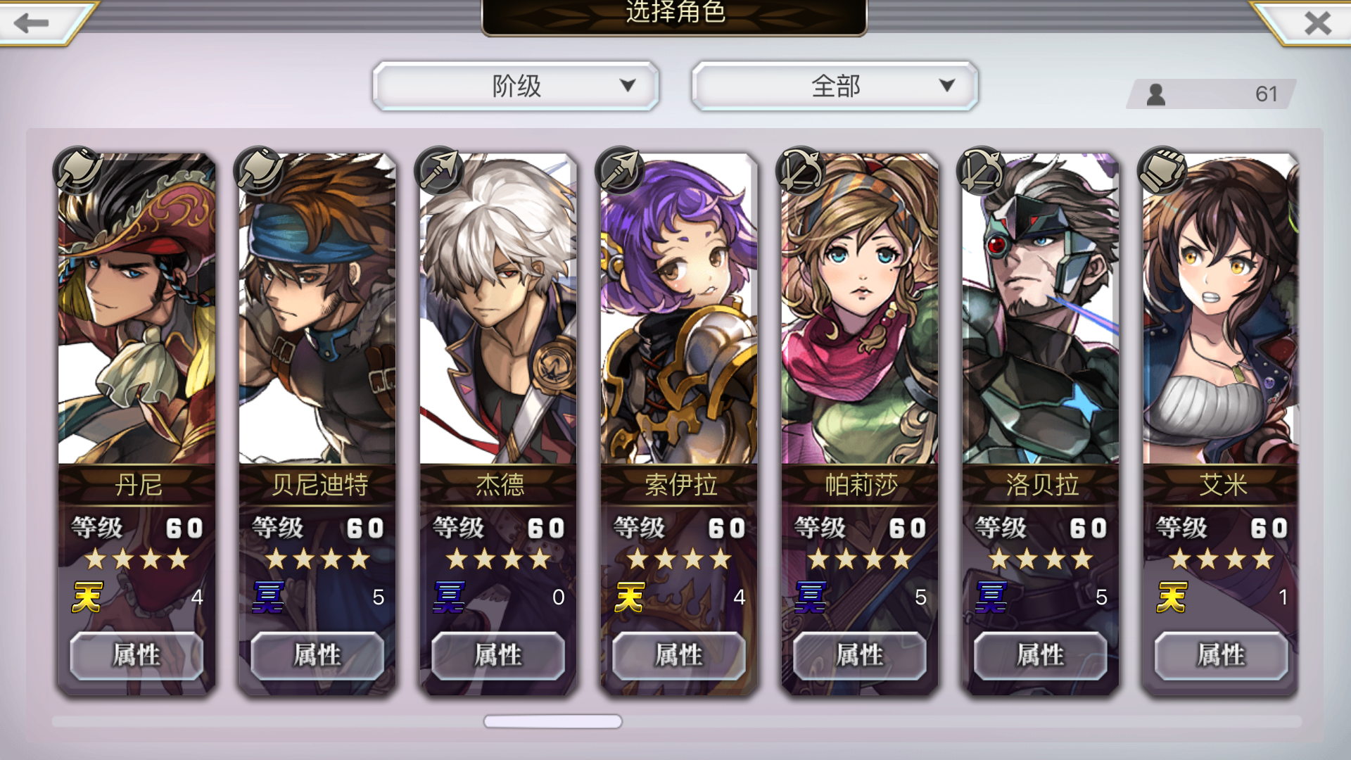Pick 洛贝拉 character portrait
1351x760 pixels.
point(1041,310)
